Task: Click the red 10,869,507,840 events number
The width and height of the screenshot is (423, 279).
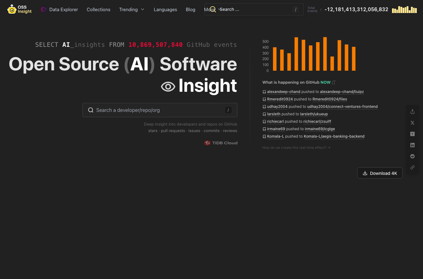Action: (156, 45)
